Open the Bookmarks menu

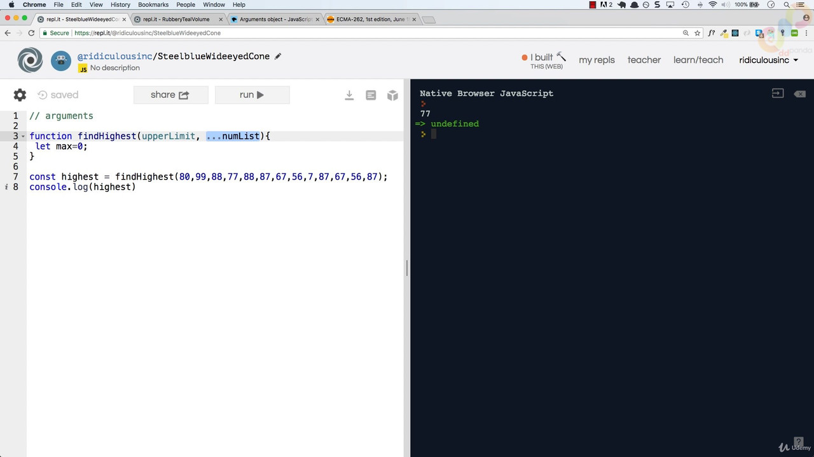click(153, 4)
